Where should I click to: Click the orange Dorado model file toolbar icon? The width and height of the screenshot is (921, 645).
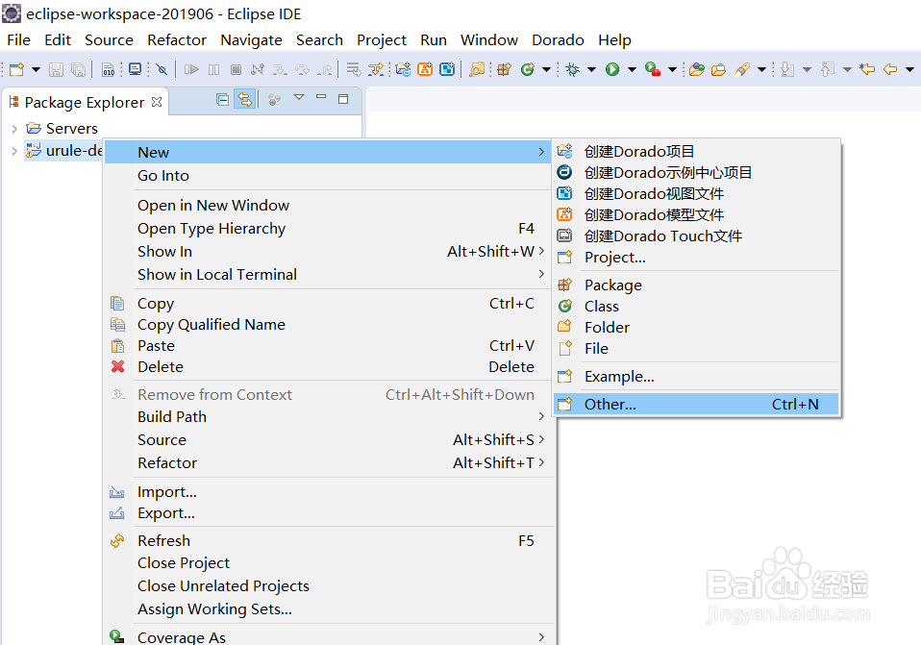425,69
